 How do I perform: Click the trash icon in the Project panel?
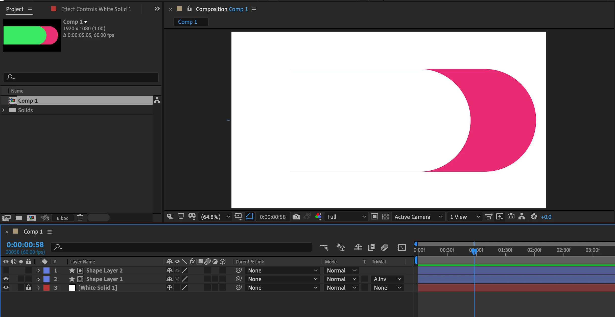coord(80,218)
